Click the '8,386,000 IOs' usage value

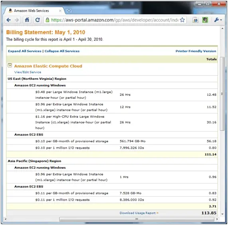[x=132, y=200]
